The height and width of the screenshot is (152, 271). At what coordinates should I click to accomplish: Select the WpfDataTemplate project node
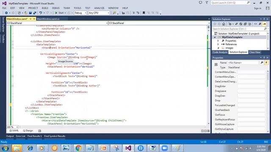coord(232,37)
